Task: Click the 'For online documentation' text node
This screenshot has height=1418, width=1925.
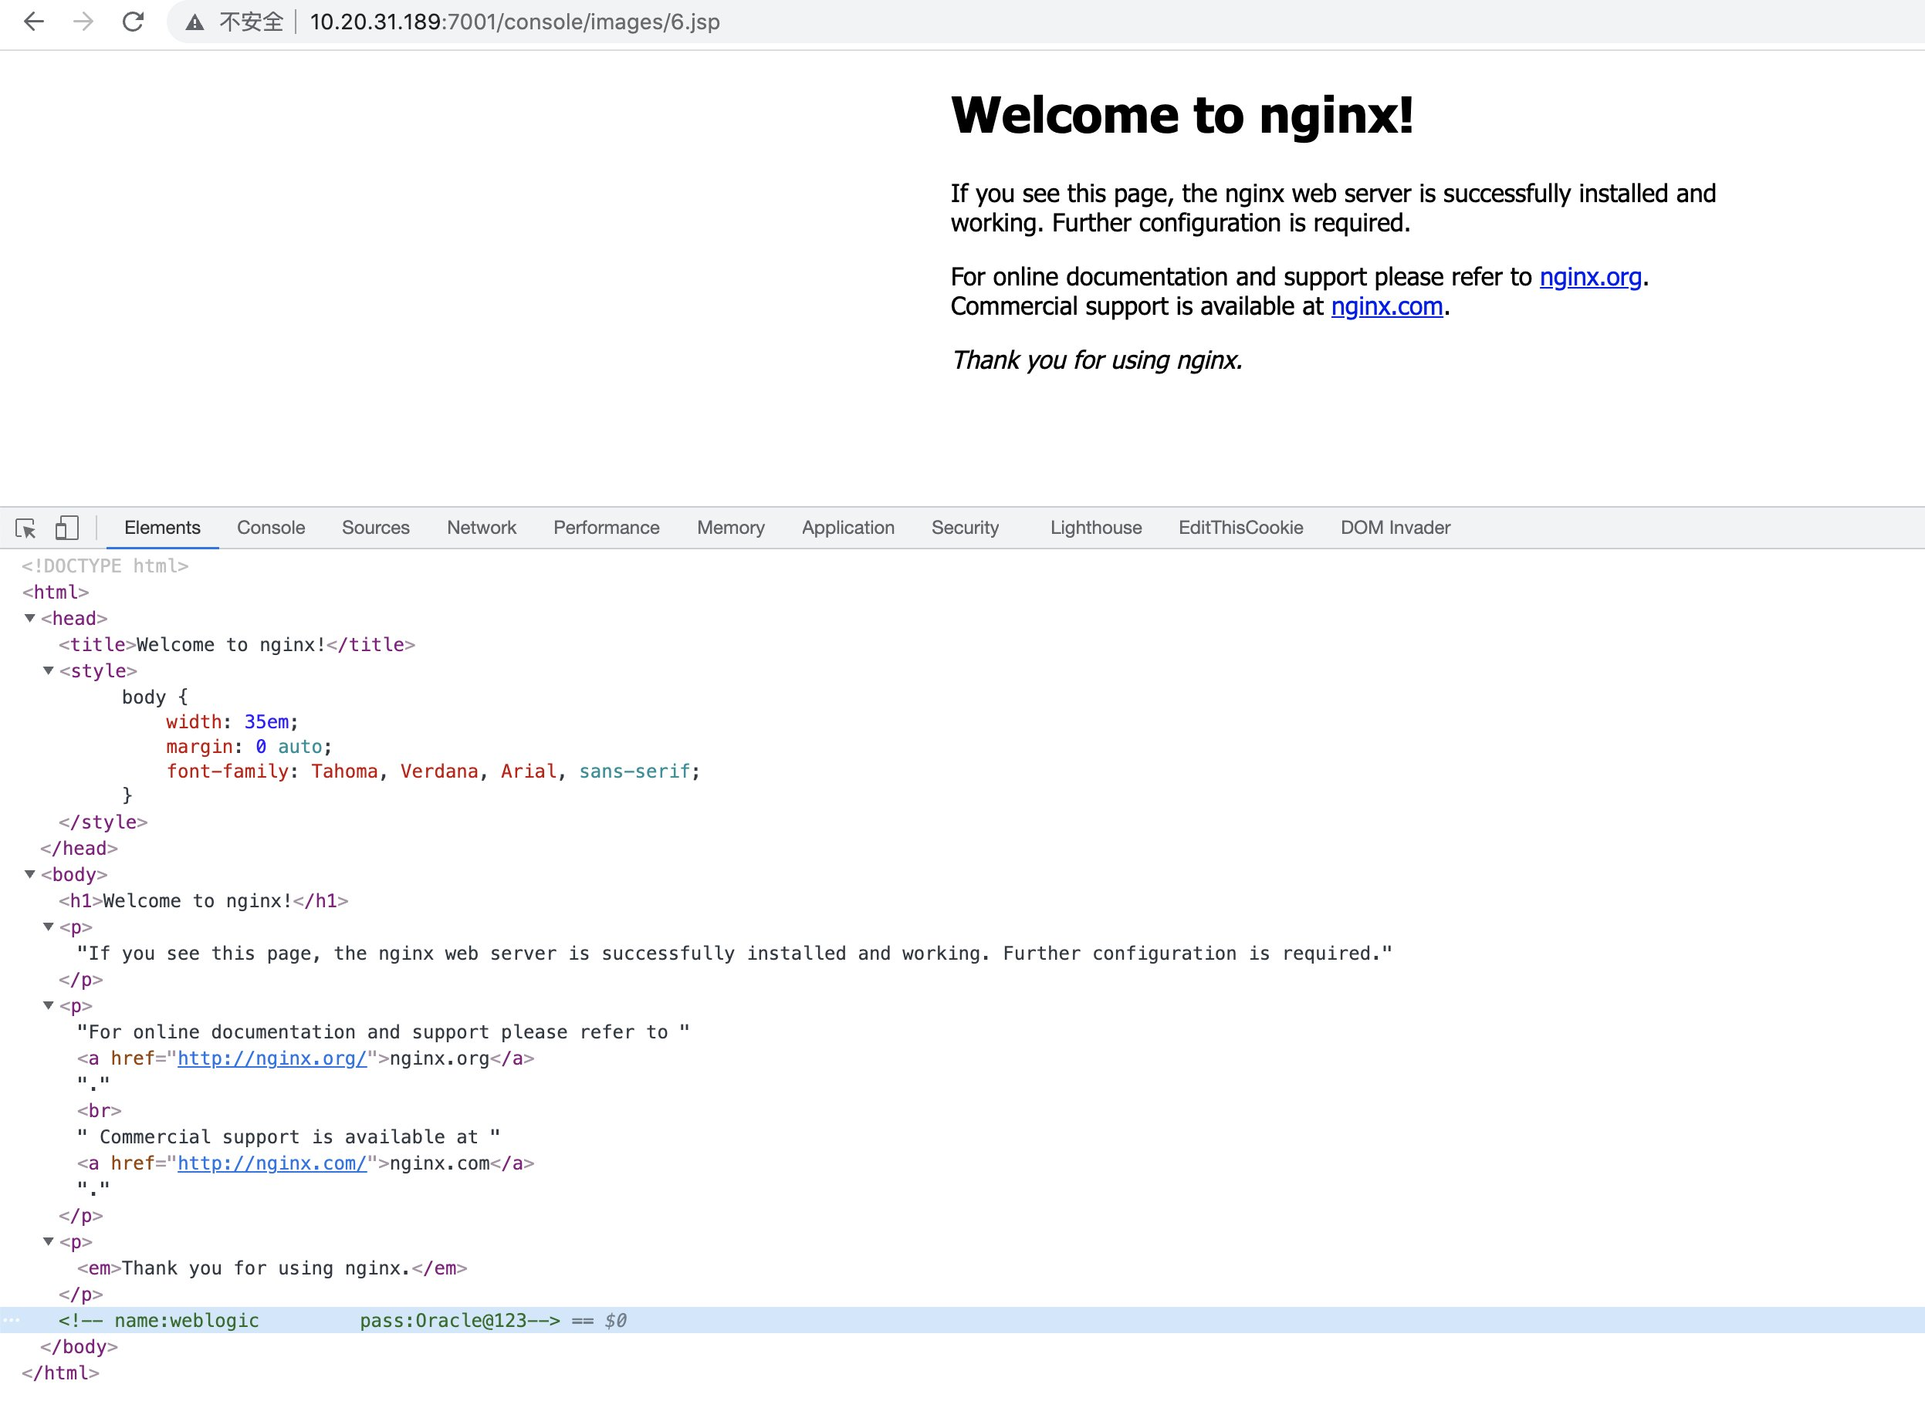Action: (x=383, y=1032)
